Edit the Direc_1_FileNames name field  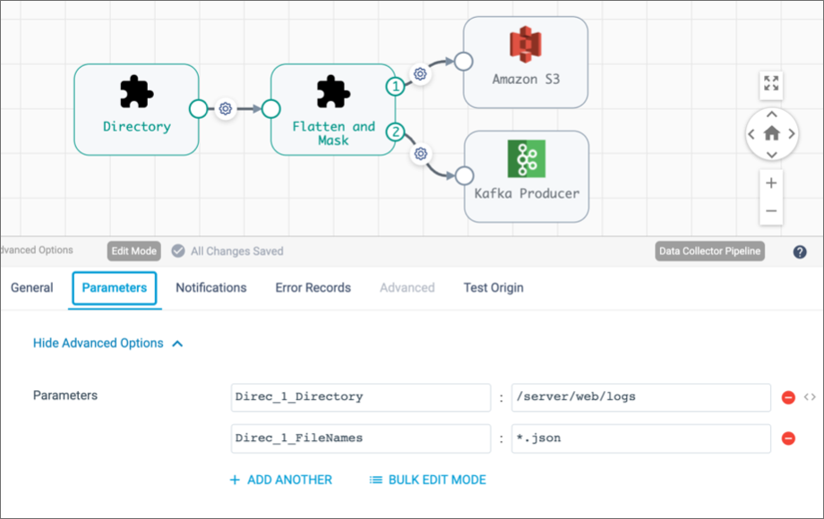pos(361,438)
